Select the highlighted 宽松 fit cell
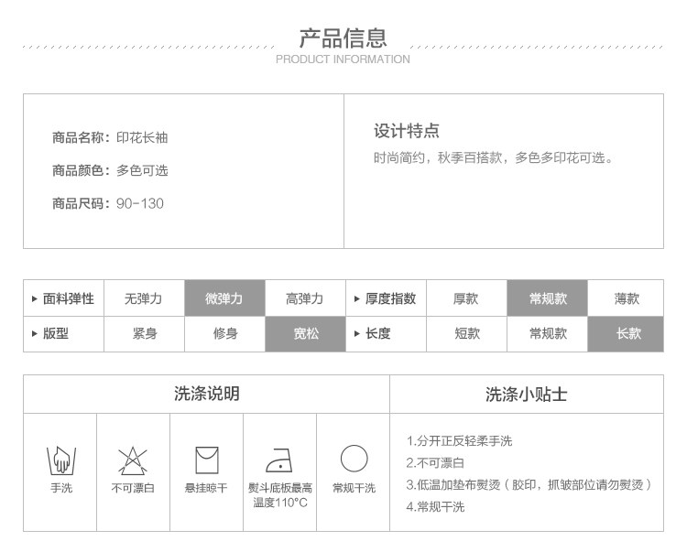The image size is (687, 552). (x=305, y=334)
